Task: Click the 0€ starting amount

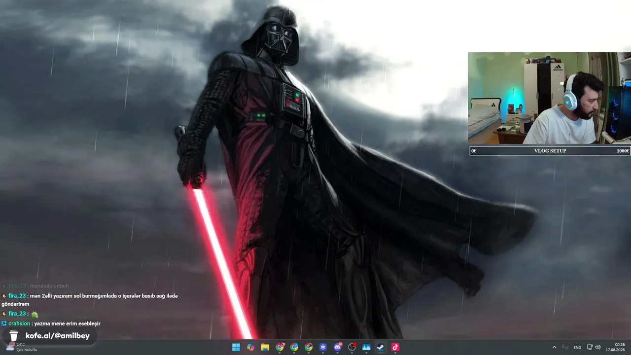Action: (474, 151)
